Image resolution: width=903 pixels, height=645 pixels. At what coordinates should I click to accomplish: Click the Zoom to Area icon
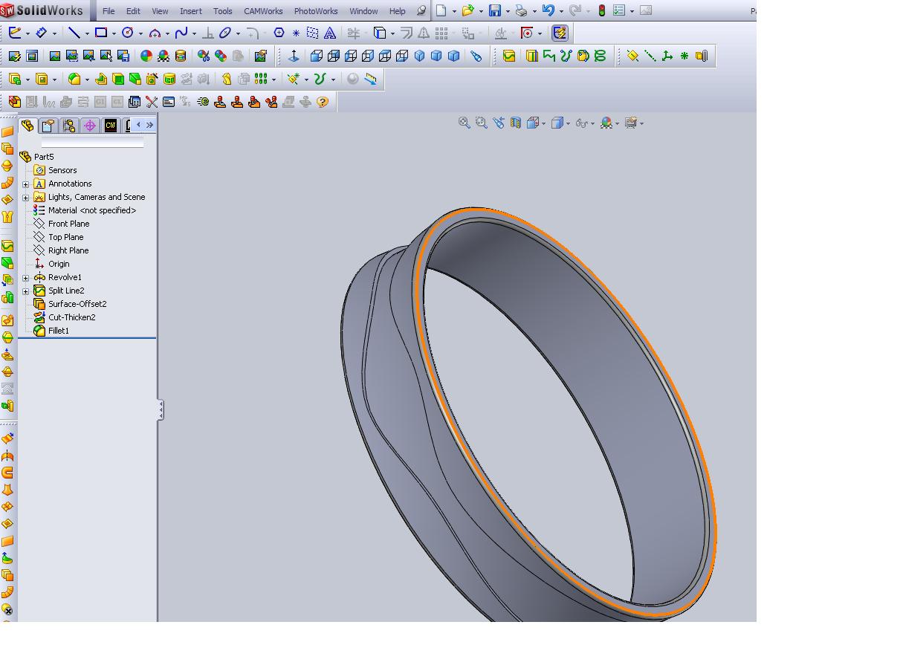click(482, 123)
